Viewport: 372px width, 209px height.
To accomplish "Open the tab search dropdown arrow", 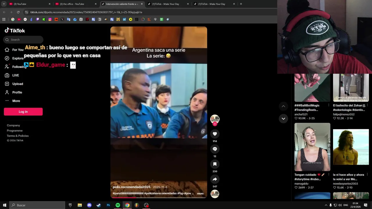I will 4,4.
